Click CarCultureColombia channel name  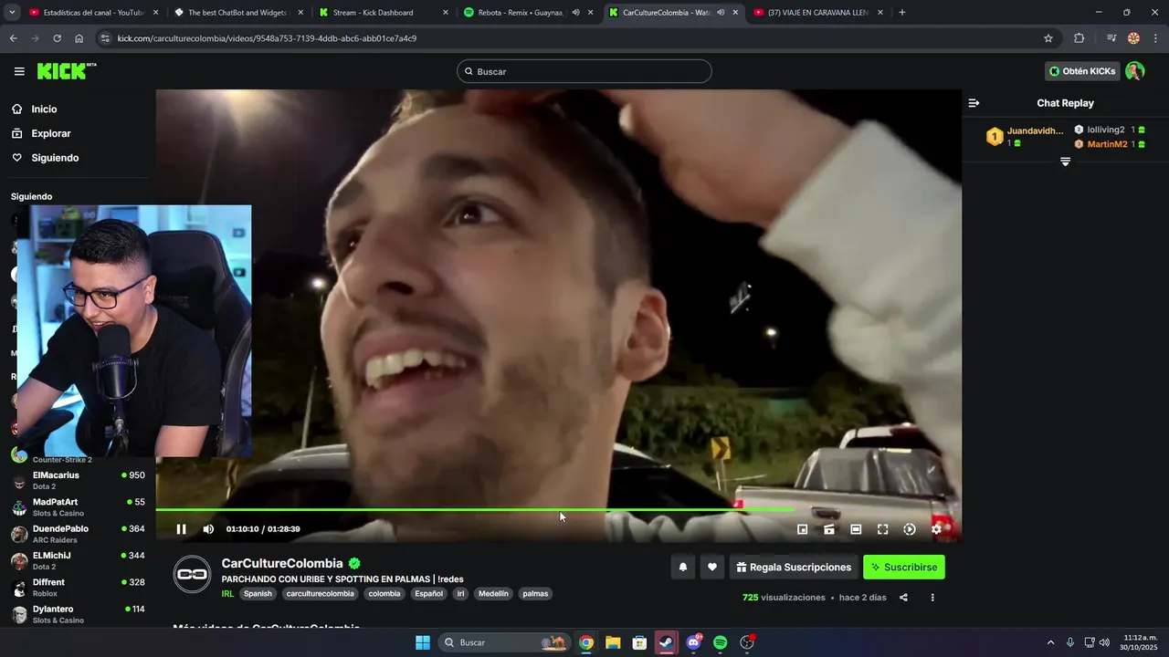click(x=282, y=564)
